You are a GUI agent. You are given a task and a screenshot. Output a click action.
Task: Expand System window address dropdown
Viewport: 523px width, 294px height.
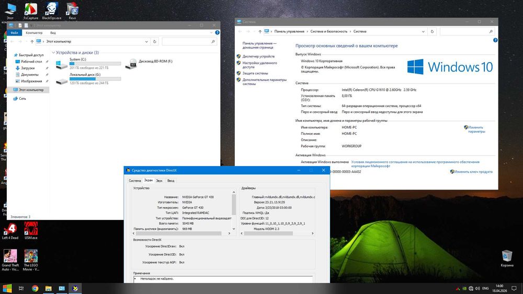pos(423,32)
